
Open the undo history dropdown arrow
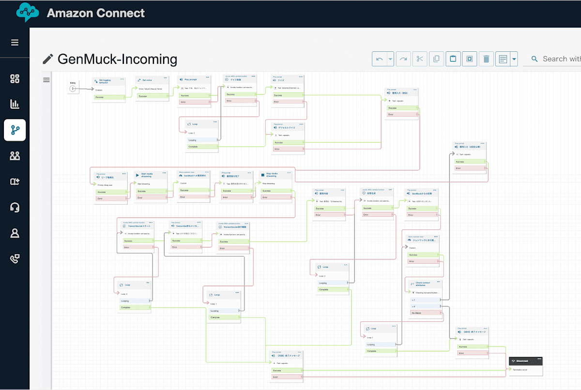click(390, 59)
